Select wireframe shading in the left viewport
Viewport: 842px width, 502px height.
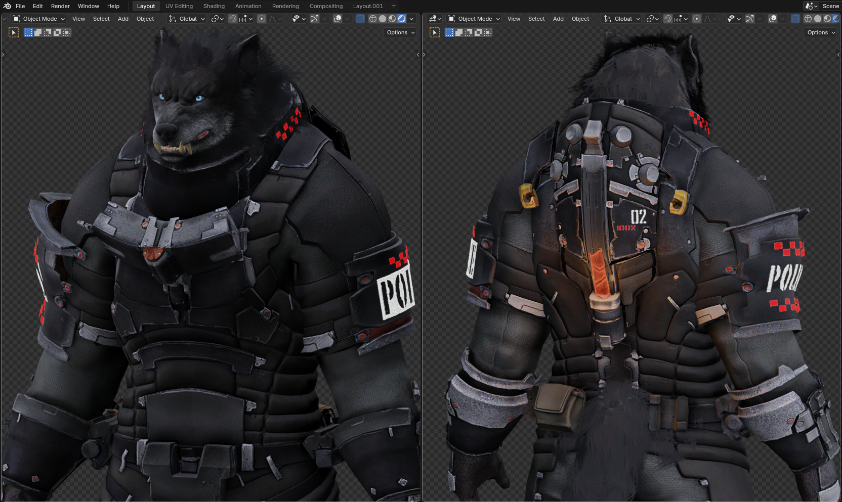(373, 19)
